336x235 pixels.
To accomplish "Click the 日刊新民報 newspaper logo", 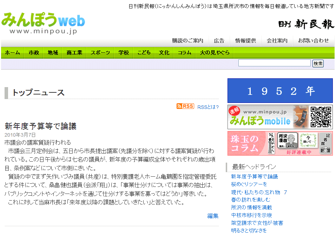I will tap(306, 24).
